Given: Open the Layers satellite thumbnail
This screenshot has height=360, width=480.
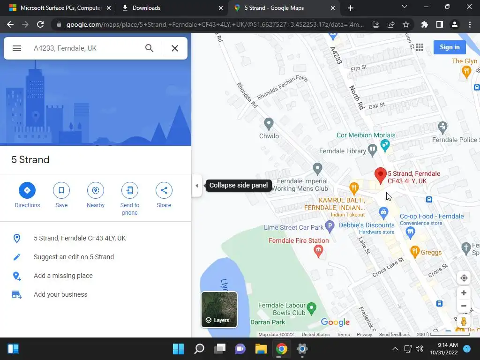Looking at the screenshot, I should click(x=219, y=309).
